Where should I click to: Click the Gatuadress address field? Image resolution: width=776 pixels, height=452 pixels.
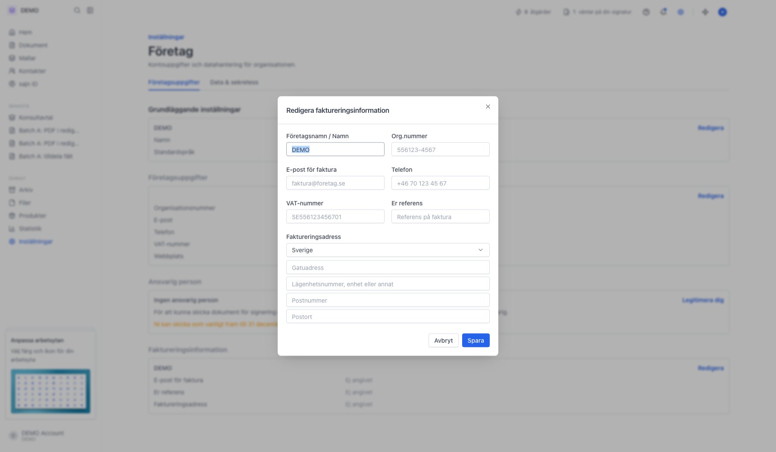pyautogui.click(x=388, y=267)
